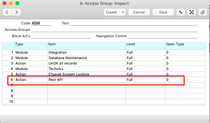The width and height of the screenshot is (210, 123).
Task: Go to previous record with back arrow
Action: click(7, 12)
